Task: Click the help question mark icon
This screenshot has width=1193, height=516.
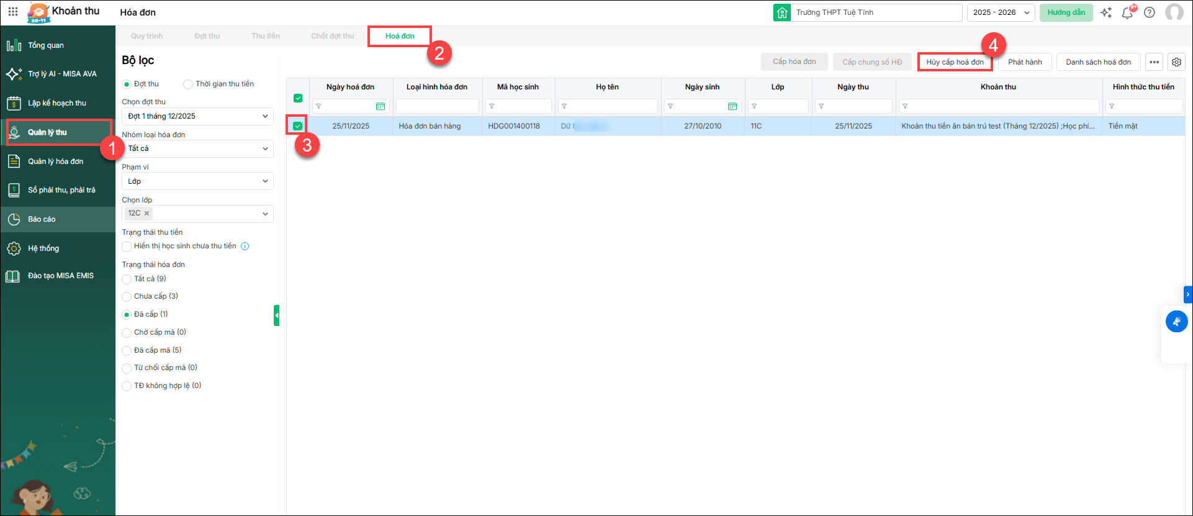Action: click(x=1150, y=12)
